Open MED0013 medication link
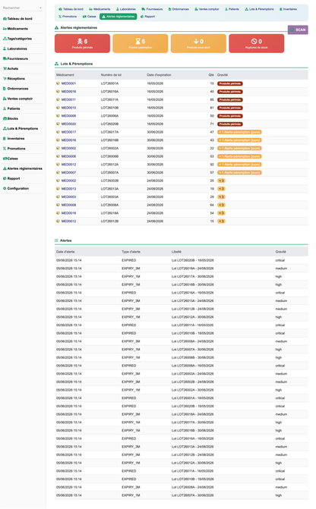 coord(68,189)
